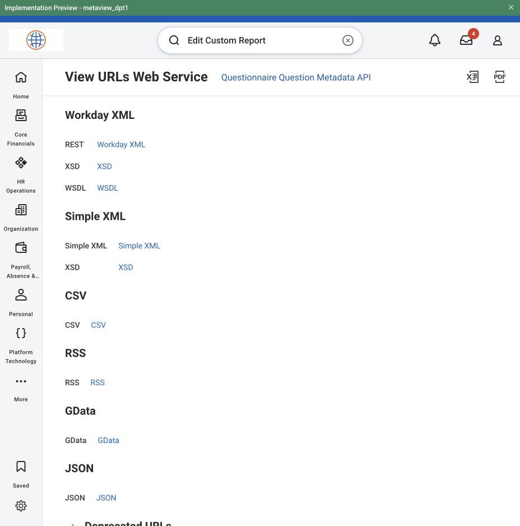Clear the search box text

click(x=347, y=40)
